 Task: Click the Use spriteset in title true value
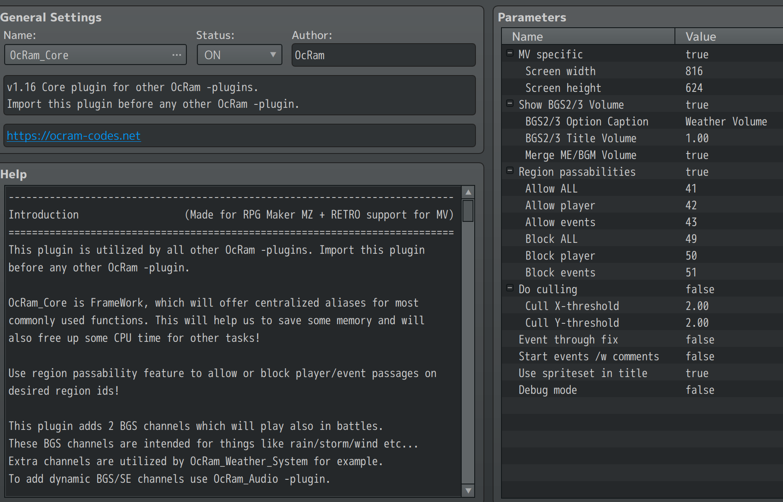697,373
